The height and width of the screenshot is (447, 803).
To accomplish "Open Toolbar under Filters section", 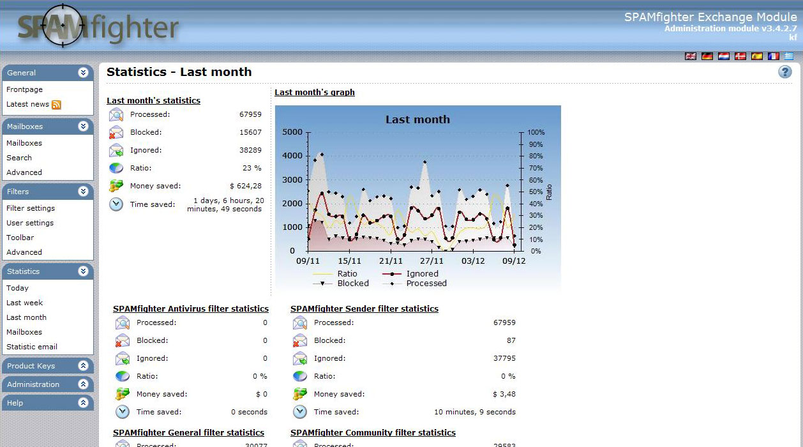I will 20,238.
